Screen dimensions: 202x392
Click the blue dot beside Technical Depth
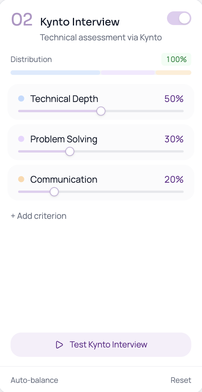pos(21,99)
